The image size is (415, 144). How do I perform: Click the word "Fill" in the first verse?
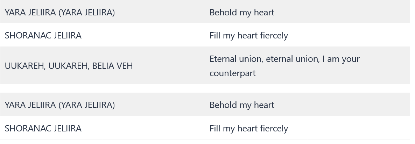point(214,35)
